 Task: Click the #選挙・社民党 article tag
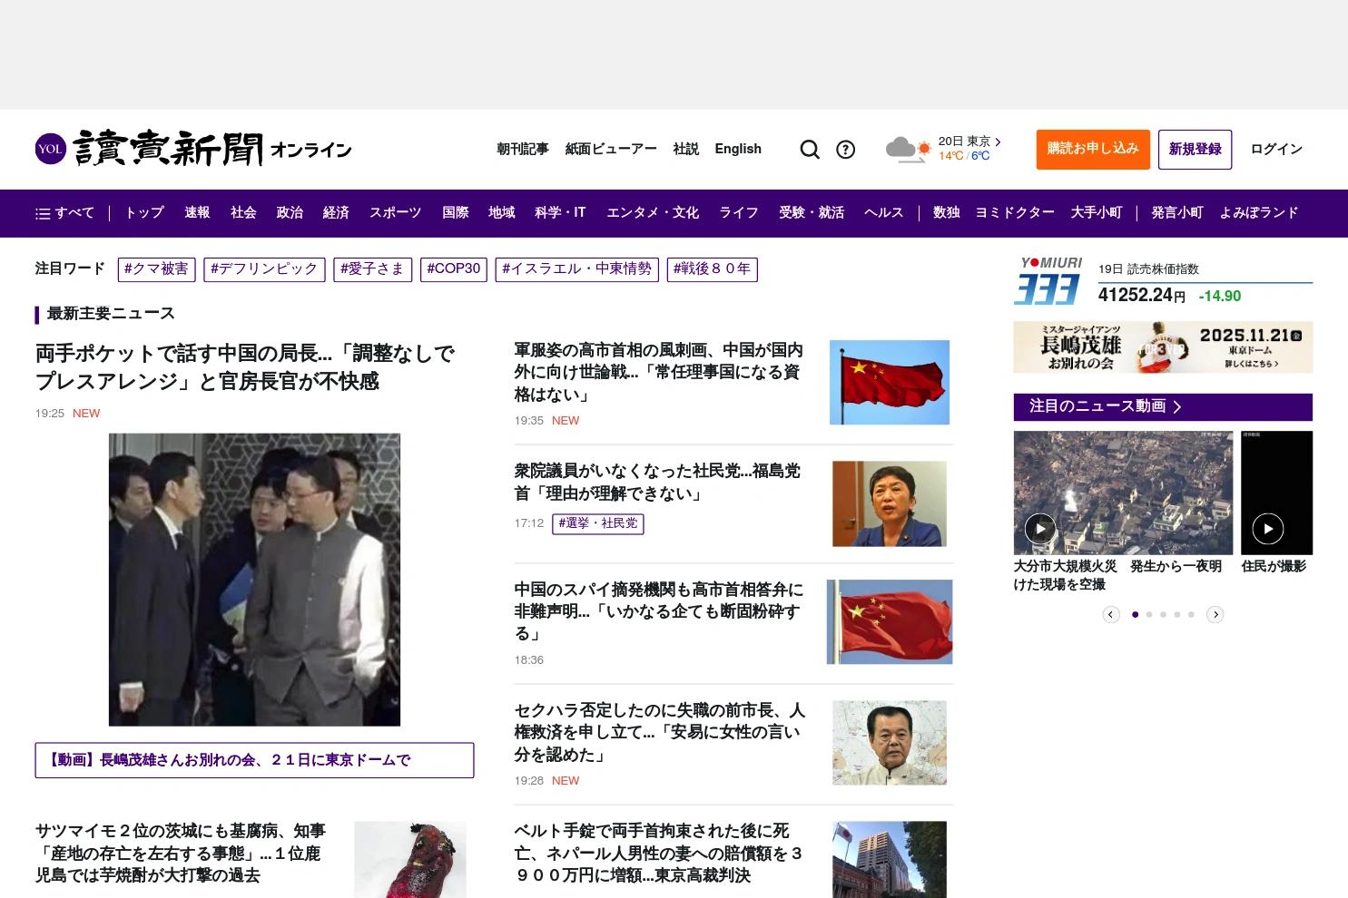click(598, 523)
